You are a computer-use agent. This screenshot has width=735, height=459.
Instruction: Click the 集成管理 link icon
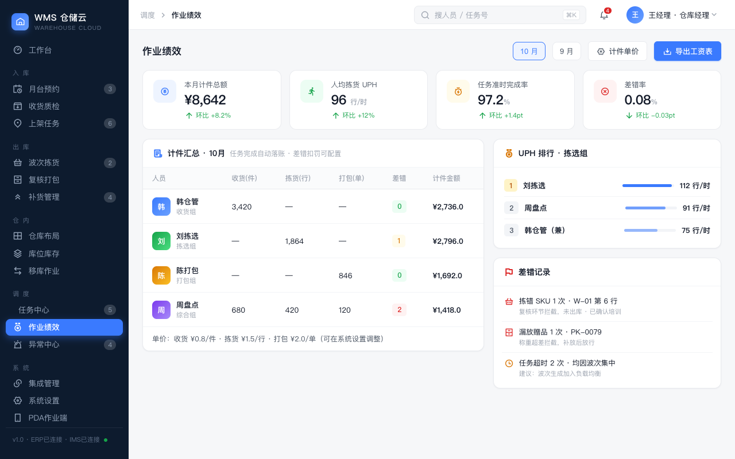point(18,383)
